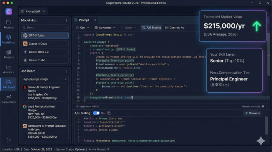Expand the Model Hub search dropdown arrow
Viewport: 272px width, 152px height.
coord(66,27)
